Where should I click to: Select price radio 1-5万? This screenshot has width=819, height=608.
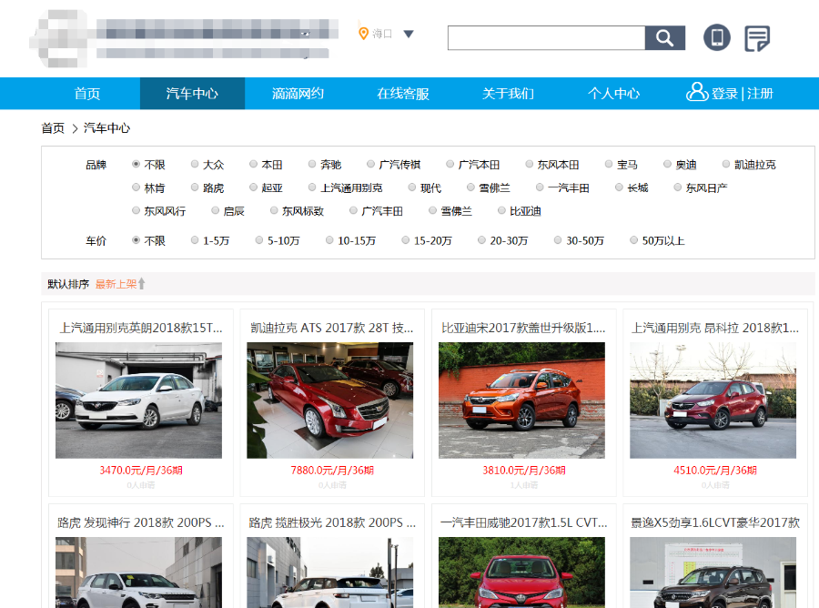click(x=195, y=240)
